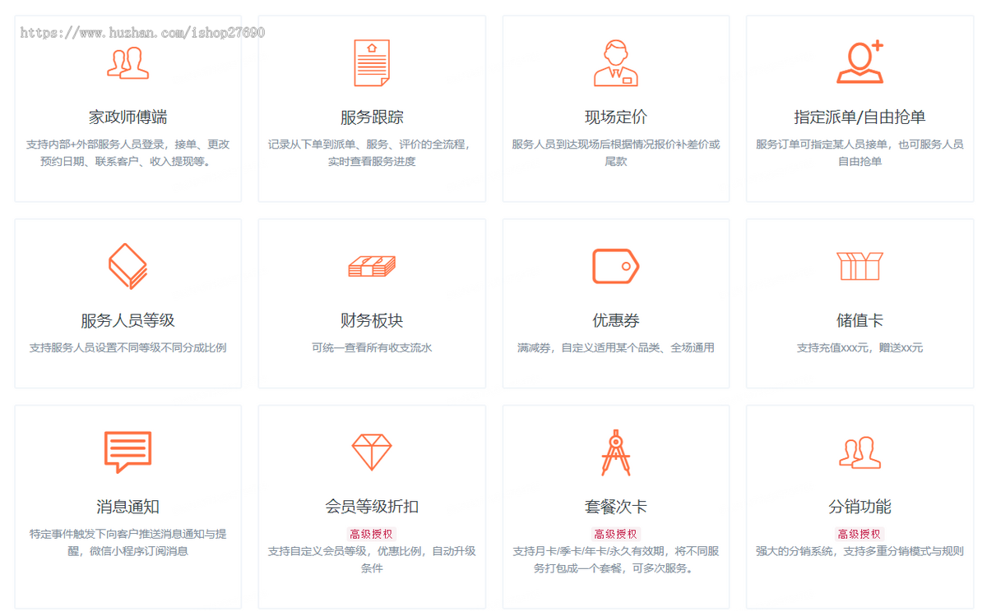Select the 指定派单/自由抢单 title
Screen dimensions: 987x611
click(x=860, y=117)
